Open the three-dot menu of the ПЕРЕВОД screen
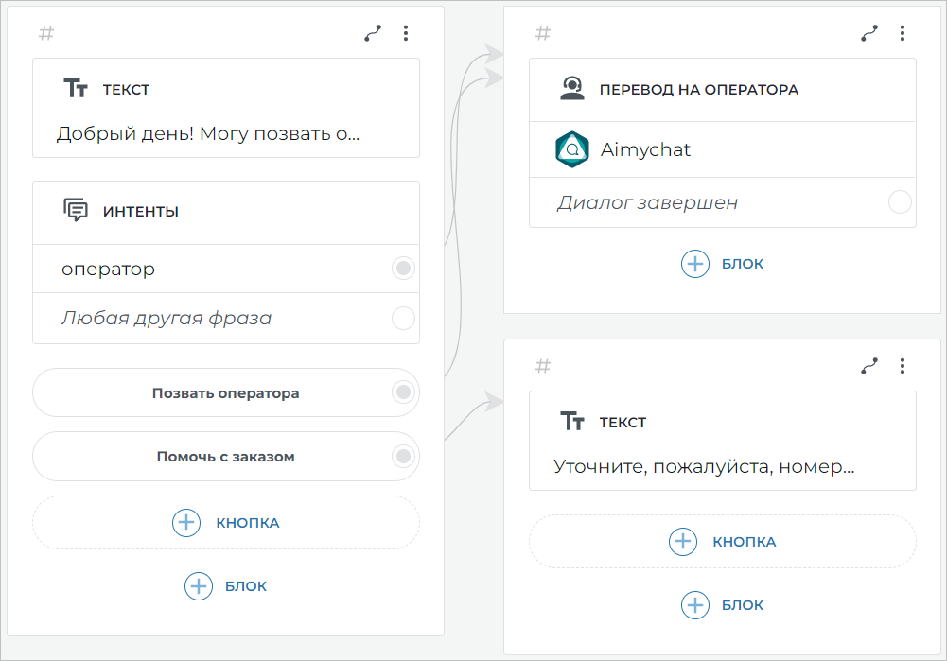The width and height of the screenshot is (947, 661). point(903,32)
